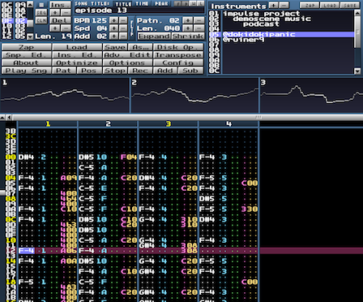Image resolution: width=363 pixels, height=302 pixels.
Task: Increase BPM with its plus button
Action: click(x=114, y=20)
